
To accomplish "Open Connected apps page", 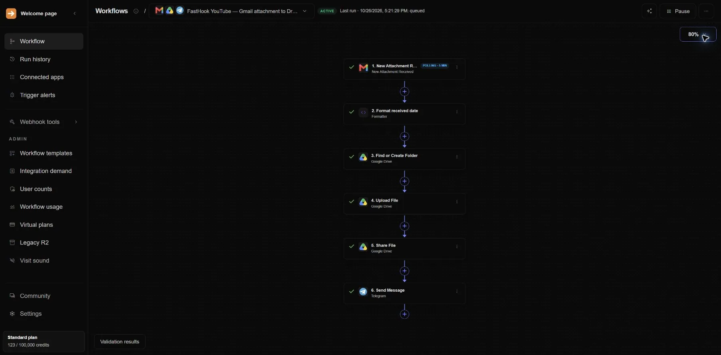I will [x=44, y=77].
